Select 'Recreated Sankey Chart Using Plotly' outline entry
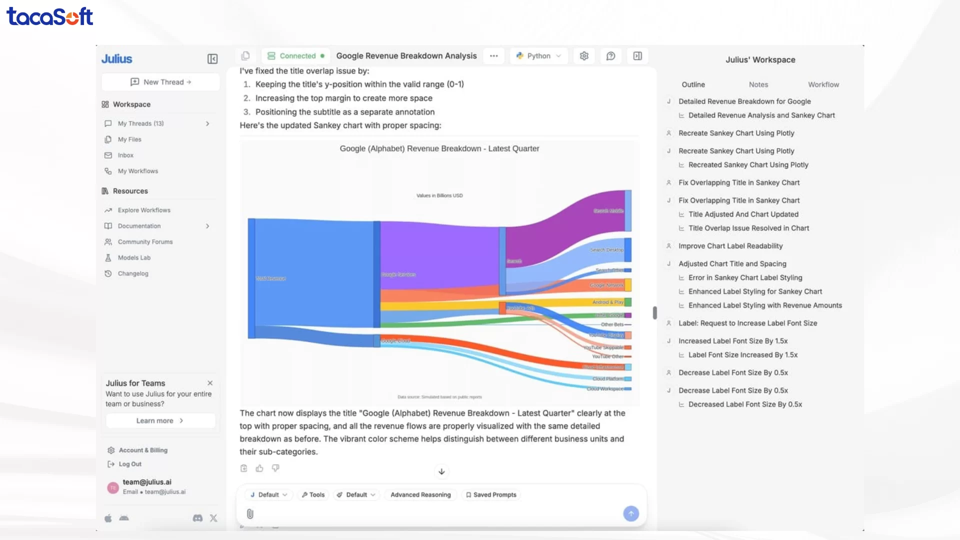The image size is (960, 540). click(748, 165)
